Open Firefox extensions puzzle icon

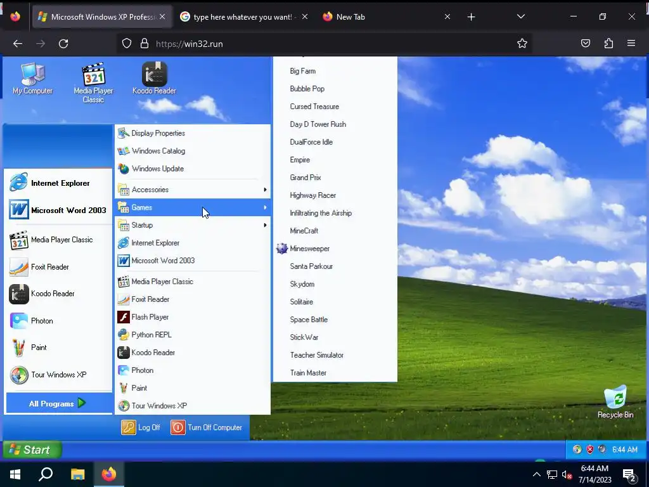point(608,43)
